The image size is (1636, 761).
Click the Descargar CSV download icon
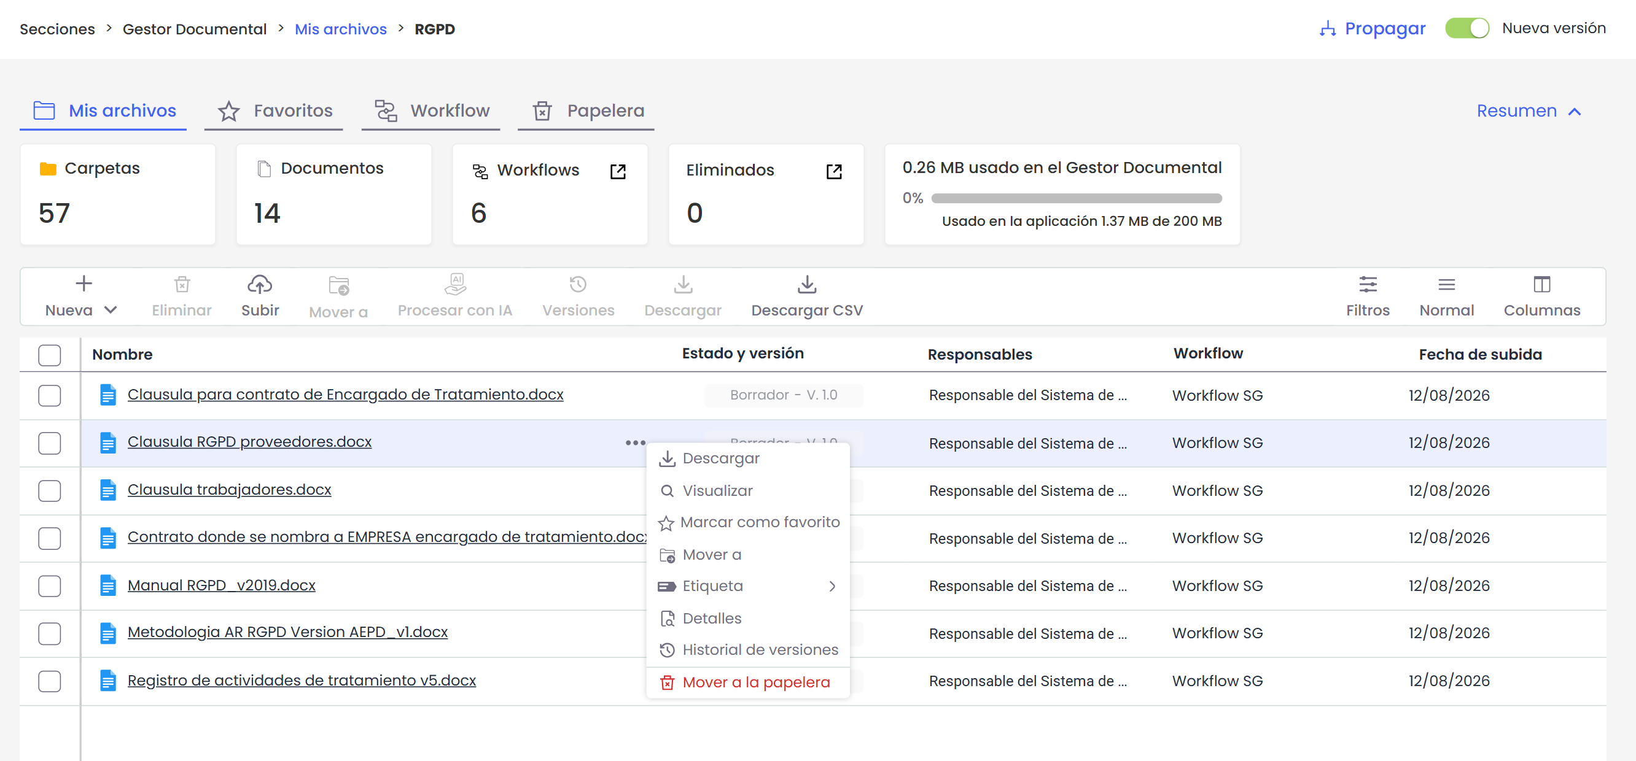806,284
